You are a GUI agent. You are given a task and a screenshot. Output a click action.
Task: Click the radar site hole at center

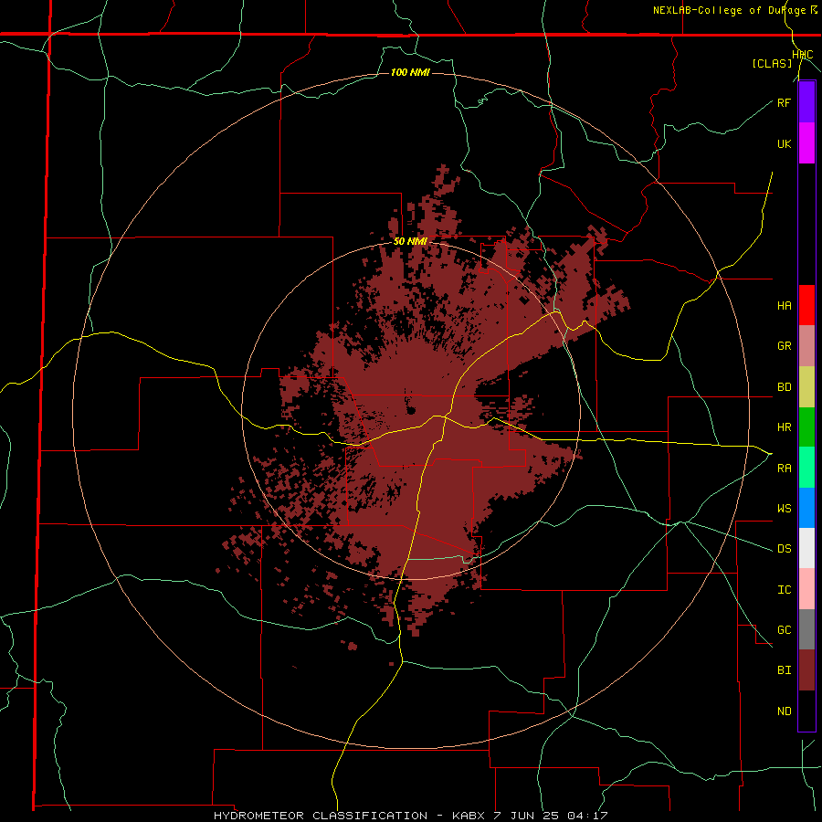point(411,410)
